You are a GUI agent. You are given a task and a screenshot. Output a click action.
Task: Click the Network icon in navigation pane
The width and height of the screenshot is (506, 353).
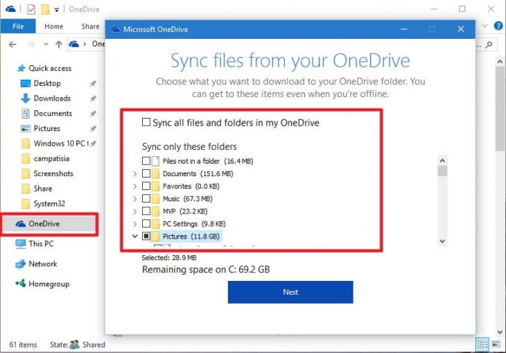click(19, 264)
